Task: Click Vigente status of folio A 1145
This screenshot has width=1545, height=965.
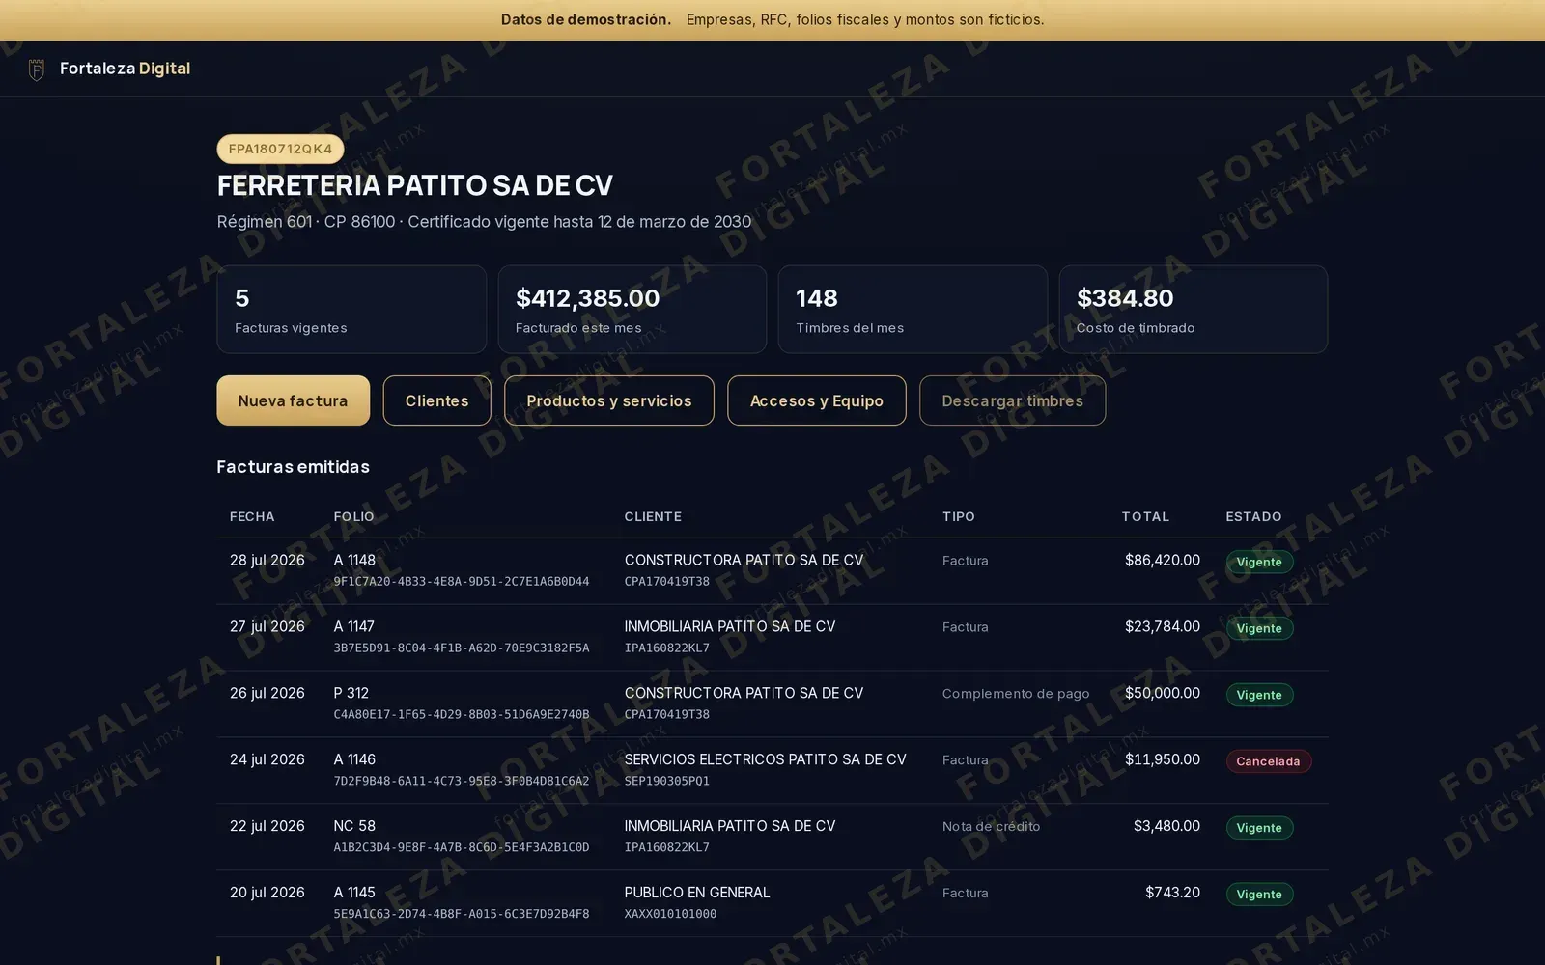Action: point(1259,895)
